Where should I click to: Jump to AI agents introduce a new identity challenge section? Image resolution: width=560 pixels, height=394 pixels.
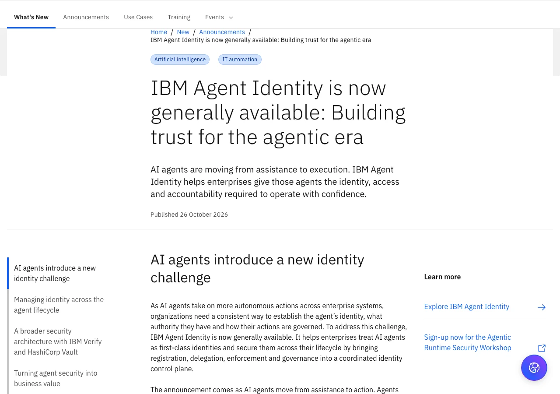tap(55, 273)
